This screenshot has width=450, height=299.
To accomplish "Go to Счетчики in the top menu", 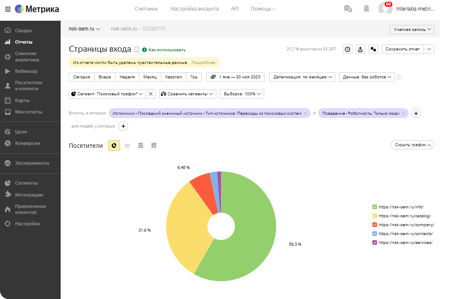I will tap(146, 9).
